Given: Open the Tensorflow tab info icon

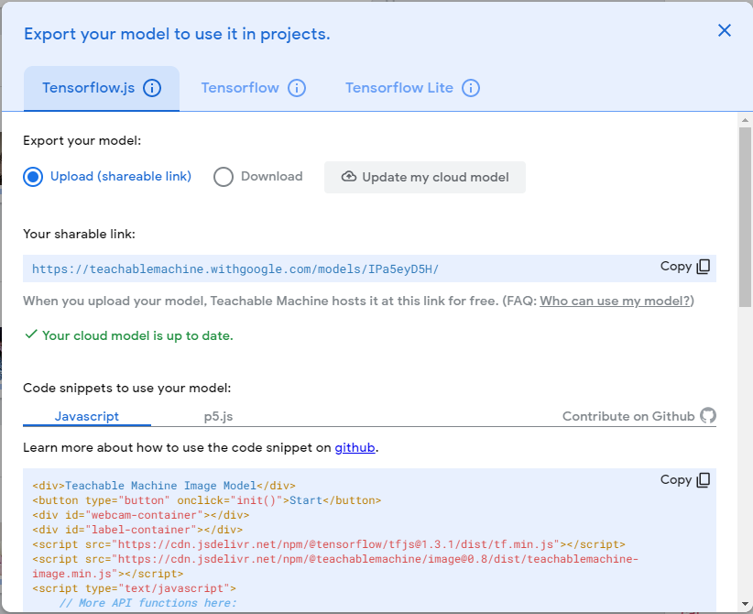Looking at the screenshot, I should (297, 88).
